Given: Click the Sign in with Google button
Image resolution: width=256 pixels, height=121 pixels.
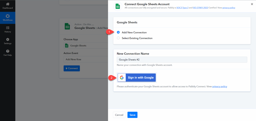Looking at the screenshot, I should coord(137,78).
